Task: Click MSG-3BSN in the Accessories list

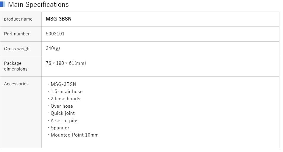Action: (x=63, y=84)
